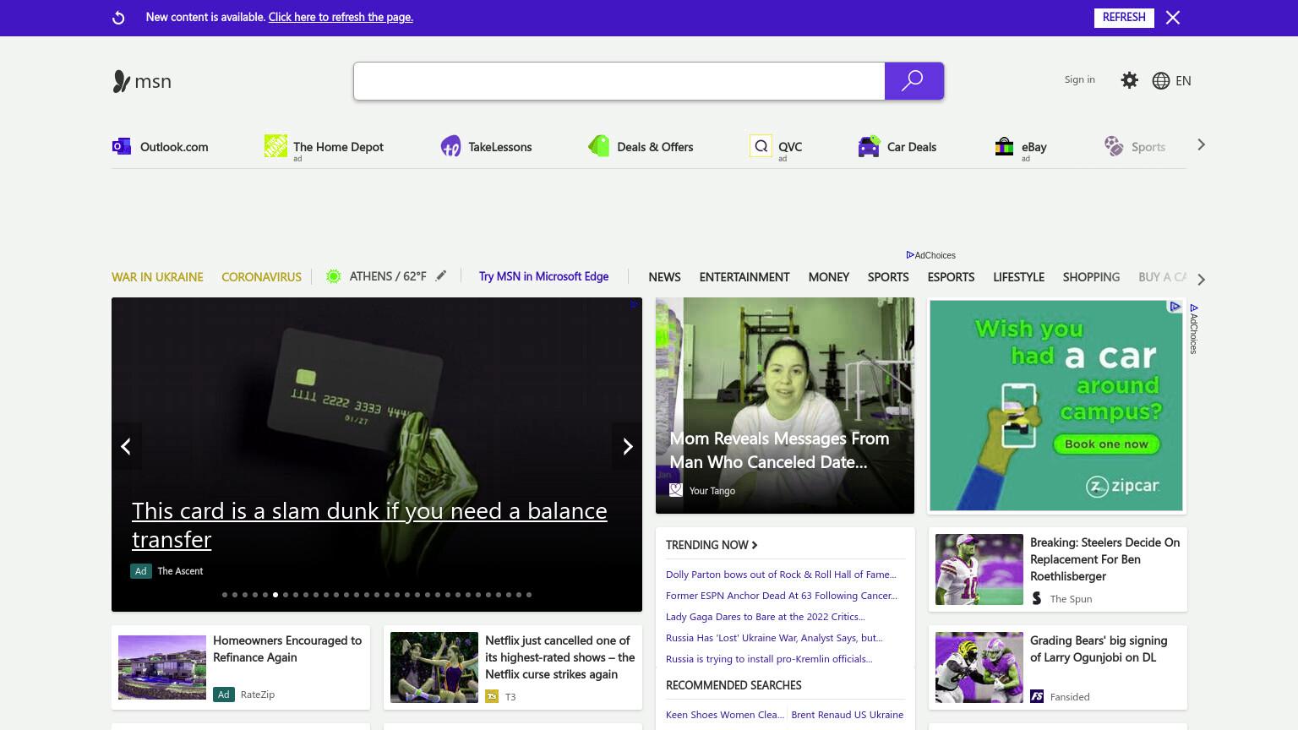The image size is (1298, 730).
Task: Open Homeowners Encouraged to Refinance story
Action: tap(287, 649)
